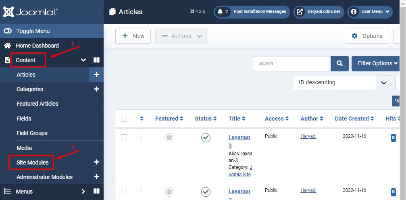Click the published status checkmark of first article
This screenshot has width=406, height=200.
click(x=206, y=137)
